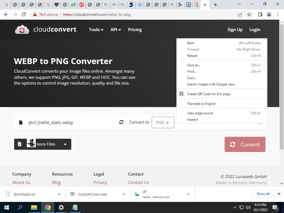Viewport: 284px width, 213px height.
Task: Open Windows search from the taskbar
Action: pos(20,207)
